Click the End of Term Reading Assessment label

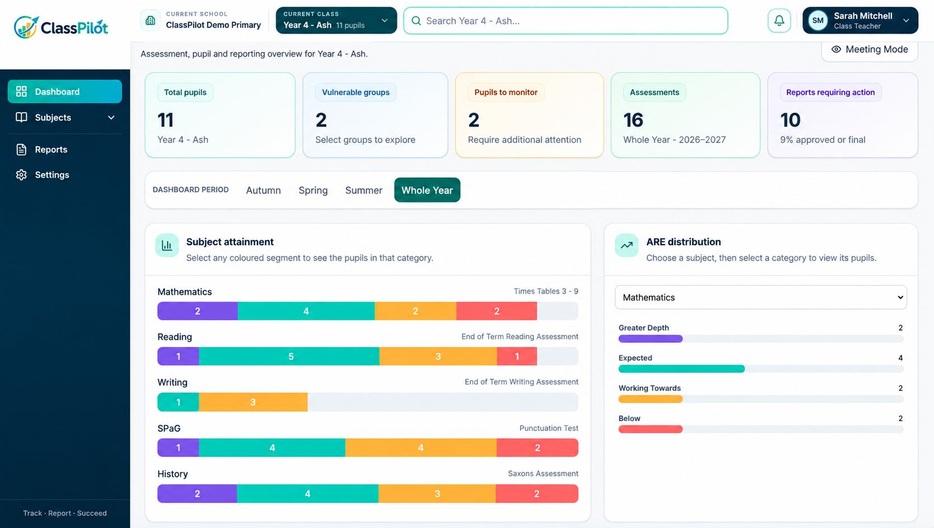(x=520, y=337)
